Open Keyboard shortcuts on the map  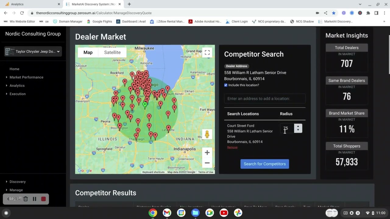click(x=153, y=172)
